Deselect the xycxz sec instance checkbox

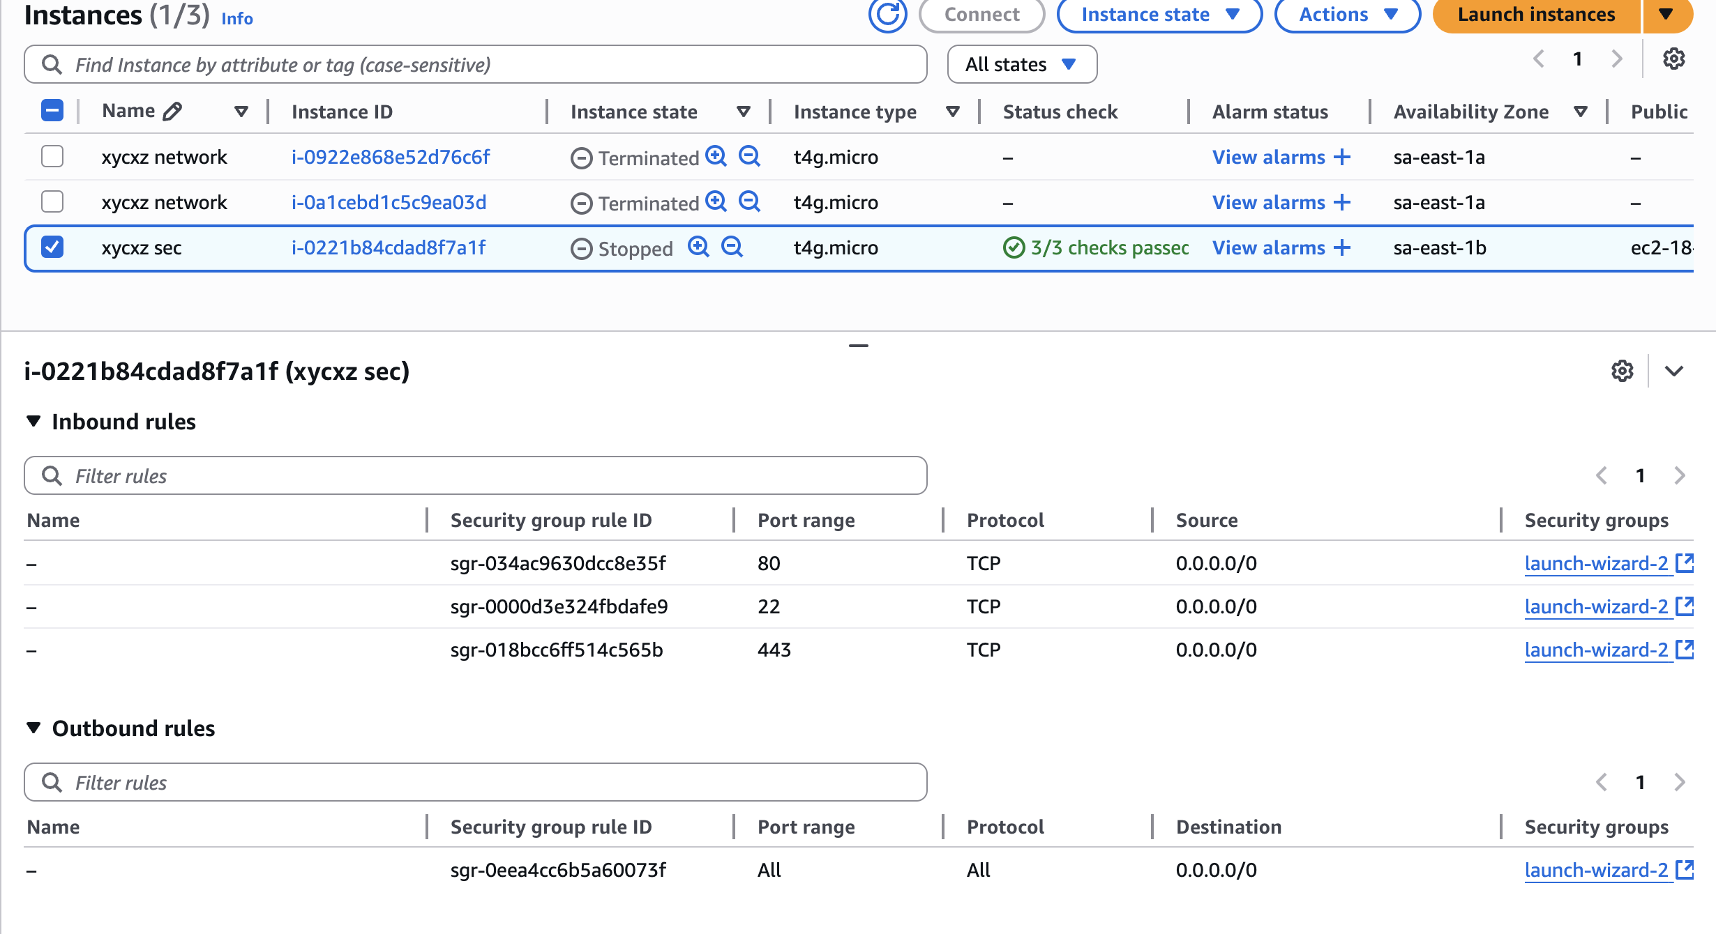click(x=53, y=247)
